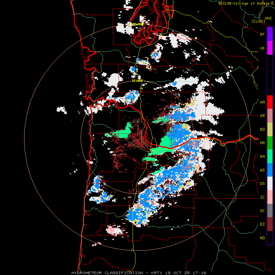Pick the HR dark green legend block
Screen dimensions: 275x275
[x=270, y=143]
